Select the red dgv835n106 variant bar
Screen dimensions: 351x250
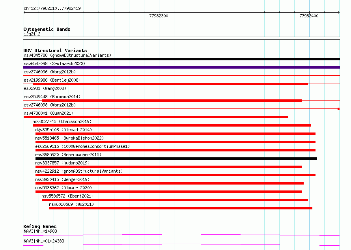175,134
